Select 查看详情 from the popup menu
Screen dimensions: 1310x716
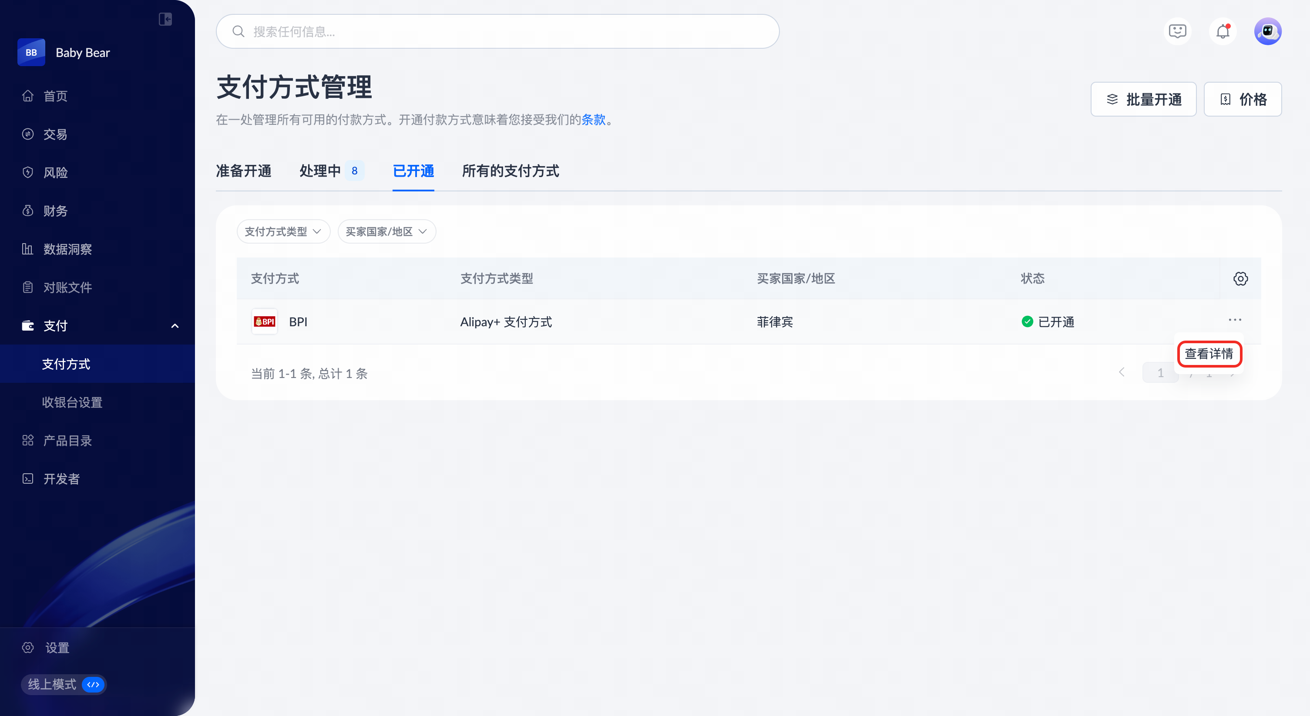tap(1209, 354)
